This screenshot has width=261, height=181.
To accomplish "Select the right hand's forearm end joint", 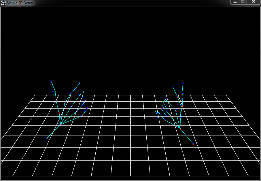I will 194,144.
